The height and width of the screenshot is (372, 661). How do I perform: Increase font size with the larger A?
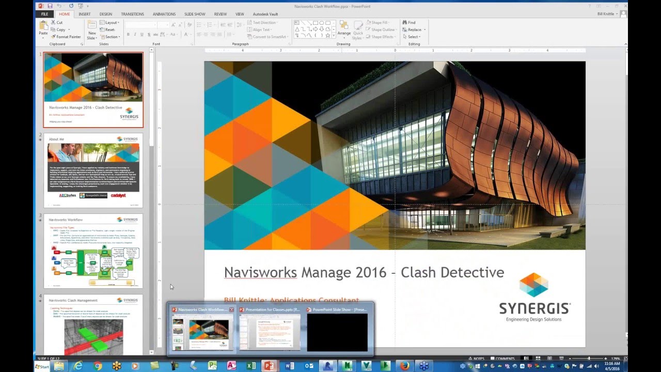click(x=174, y=25)
